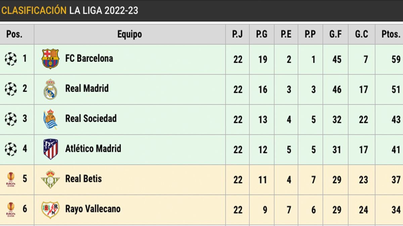Screen dimensions: 403x226
Task: Click the Real Sociedad club crest
Action: tap(50, 119)
